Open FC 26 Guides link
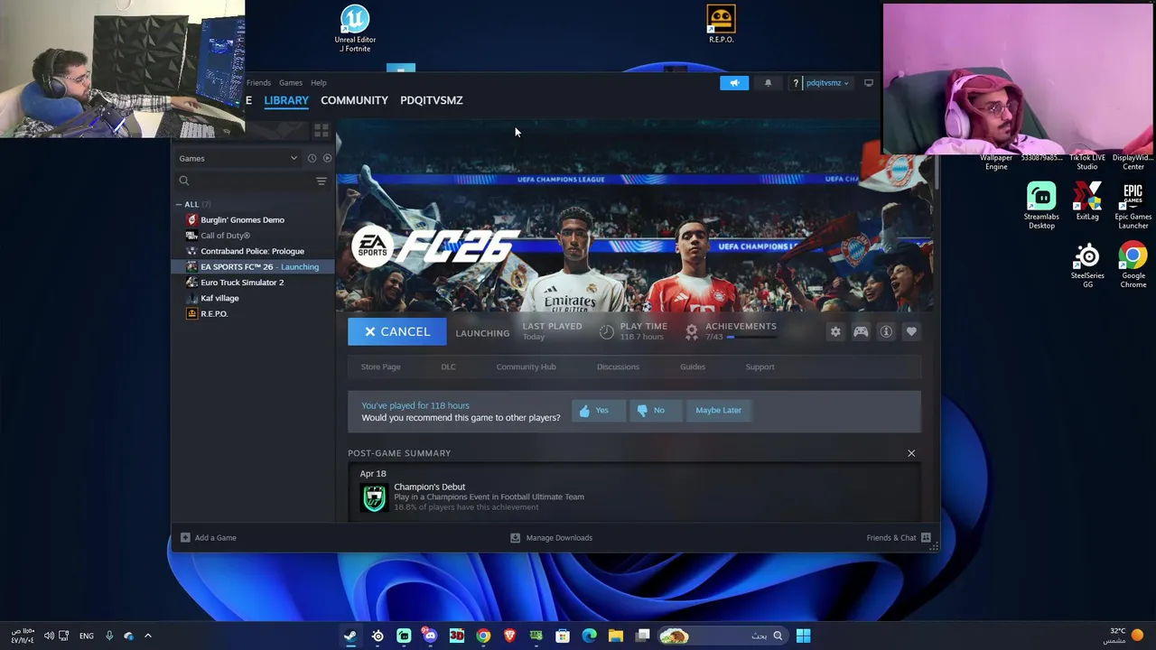 (x=693, y=367)
